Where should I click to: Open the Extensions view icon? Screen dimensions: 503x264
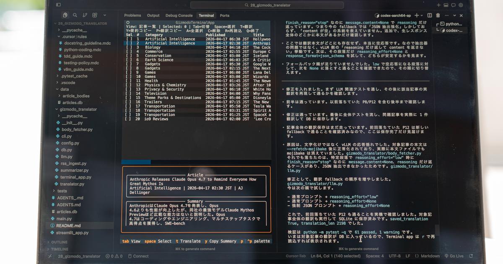click(x=95, y=15)
